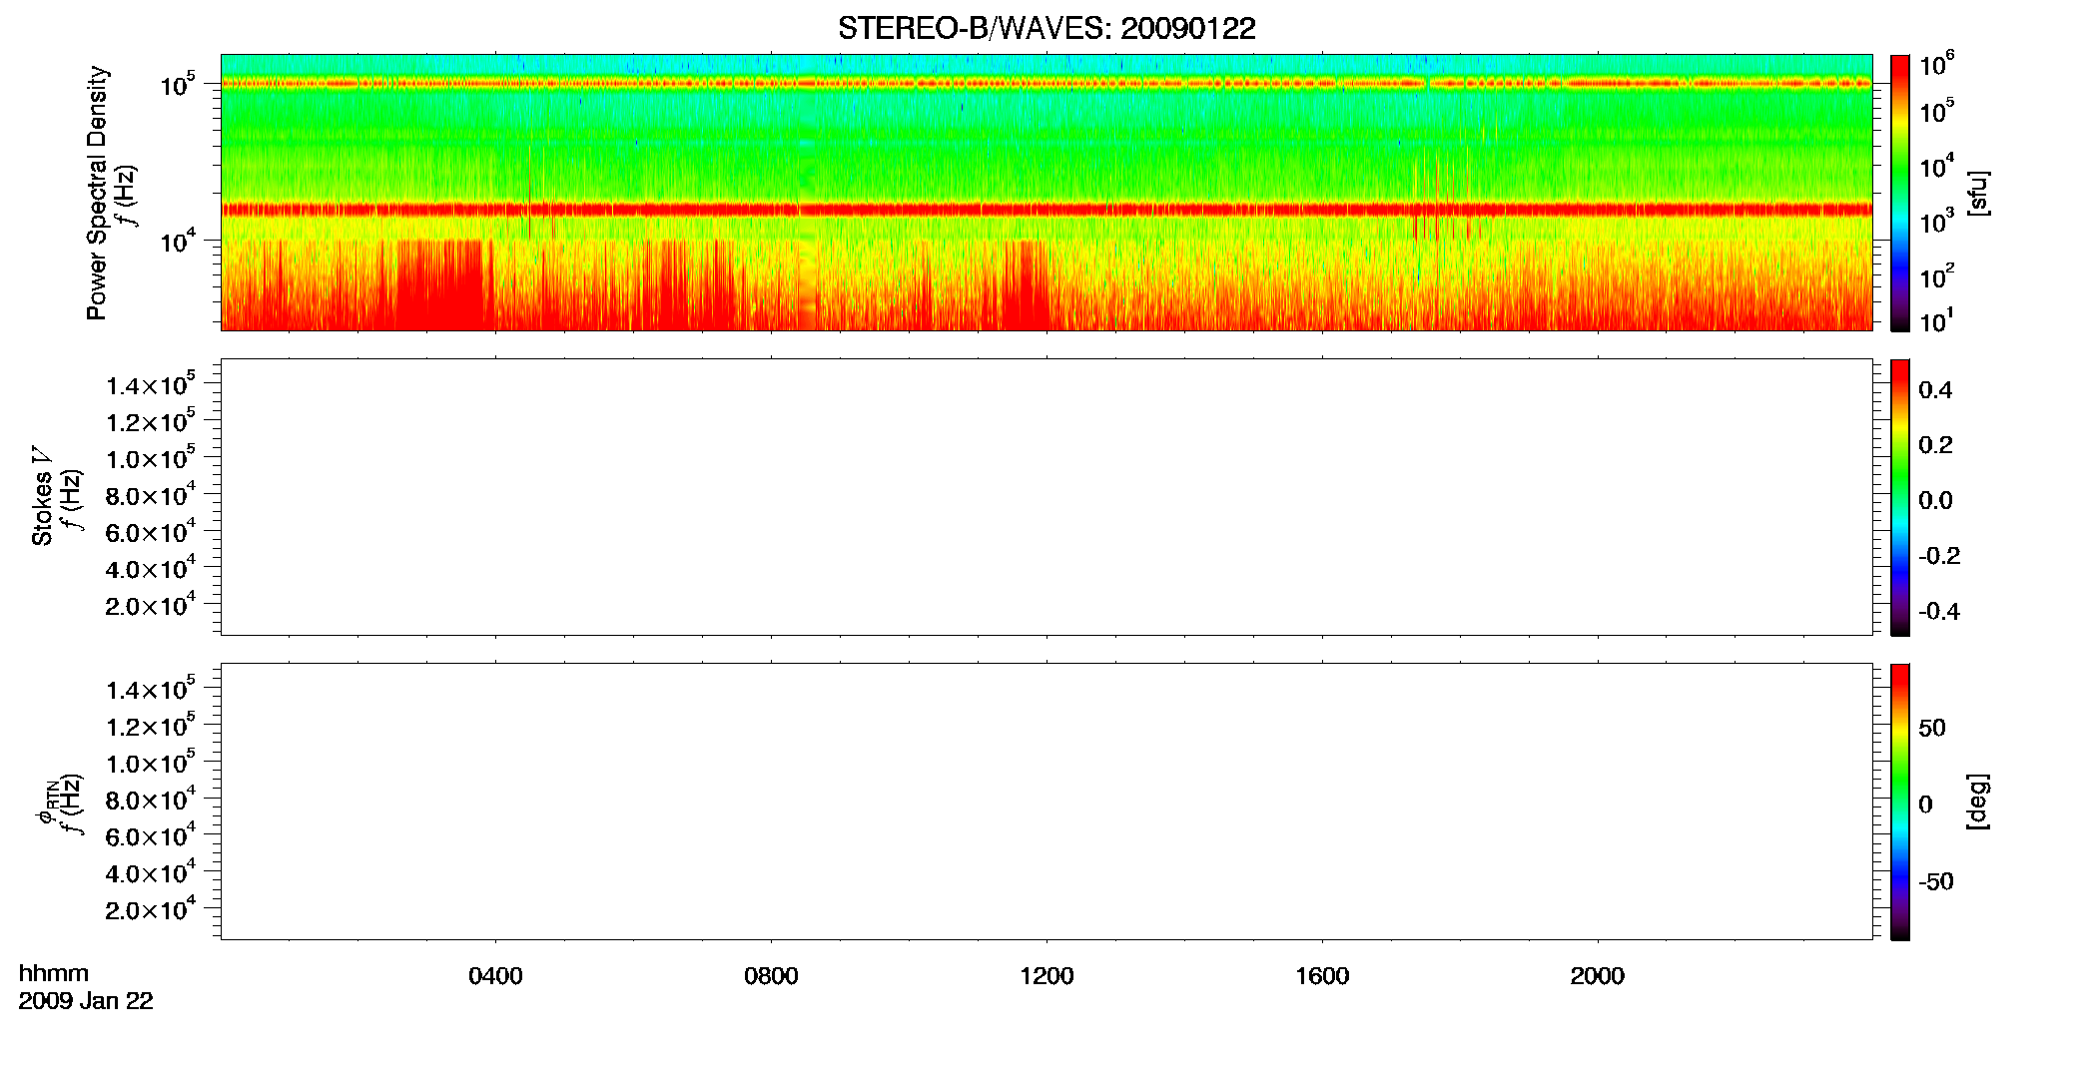Click the STEREO-B/WAVES: 20090122 plot title
This screenshot has width=2093, height=1078.
coord(1046,29)
